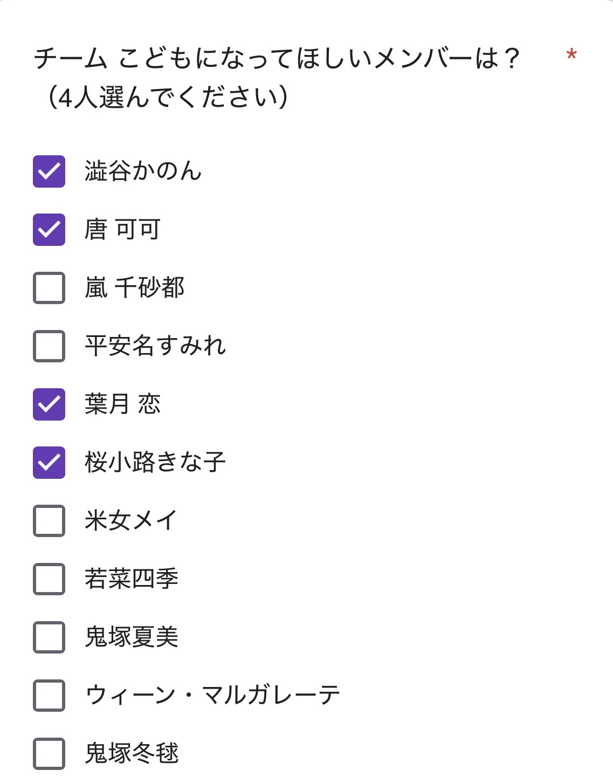Screen dimensions: 613x784
Task: Select the 米女メイ checkbox
Action: tap(49, 521)
